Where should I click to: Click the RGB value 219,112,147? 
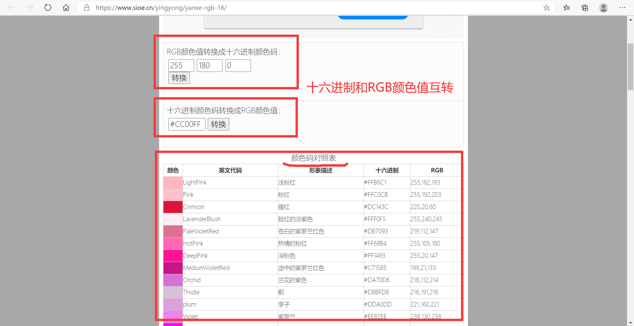[424, 231]
